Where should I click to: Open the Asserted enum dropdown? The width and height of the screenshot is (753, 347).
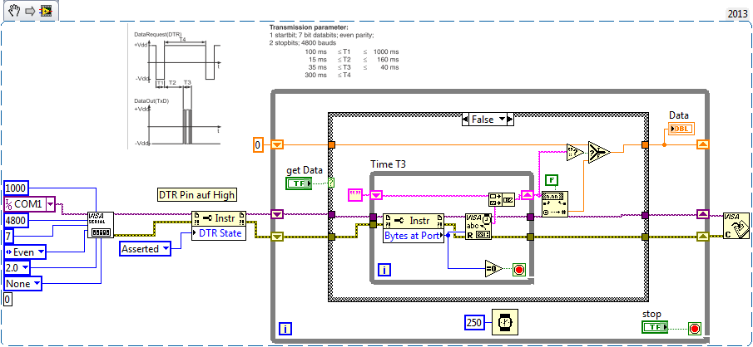pos(166,249)
